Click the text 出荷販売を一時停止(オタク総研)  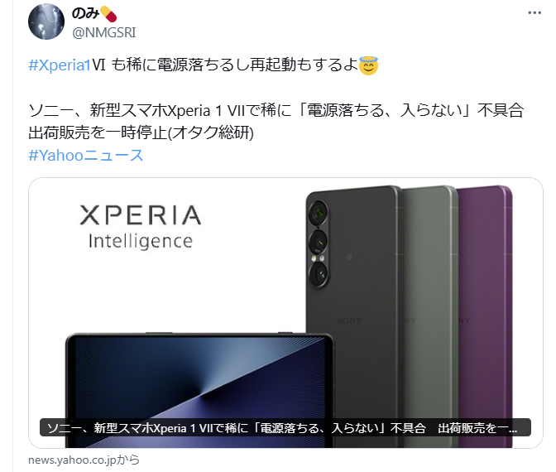pos(141,133)
